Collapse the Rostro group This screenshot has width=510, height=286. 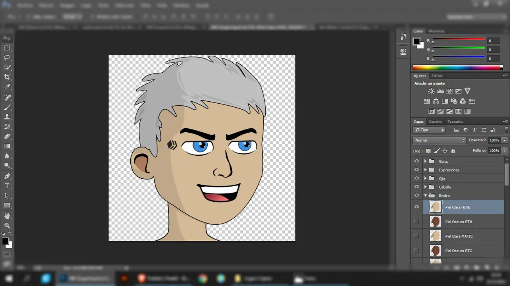[426, 195]
